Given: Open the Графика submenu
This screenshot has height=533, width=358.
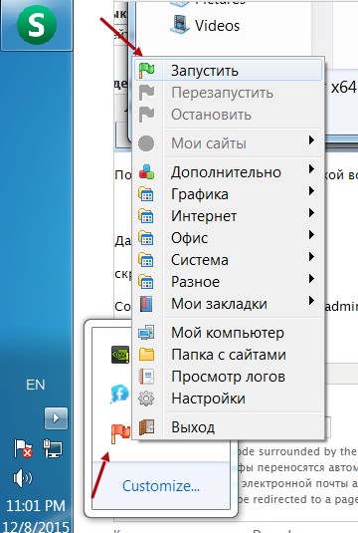Looking at the screenshot, I should point(228,194).
